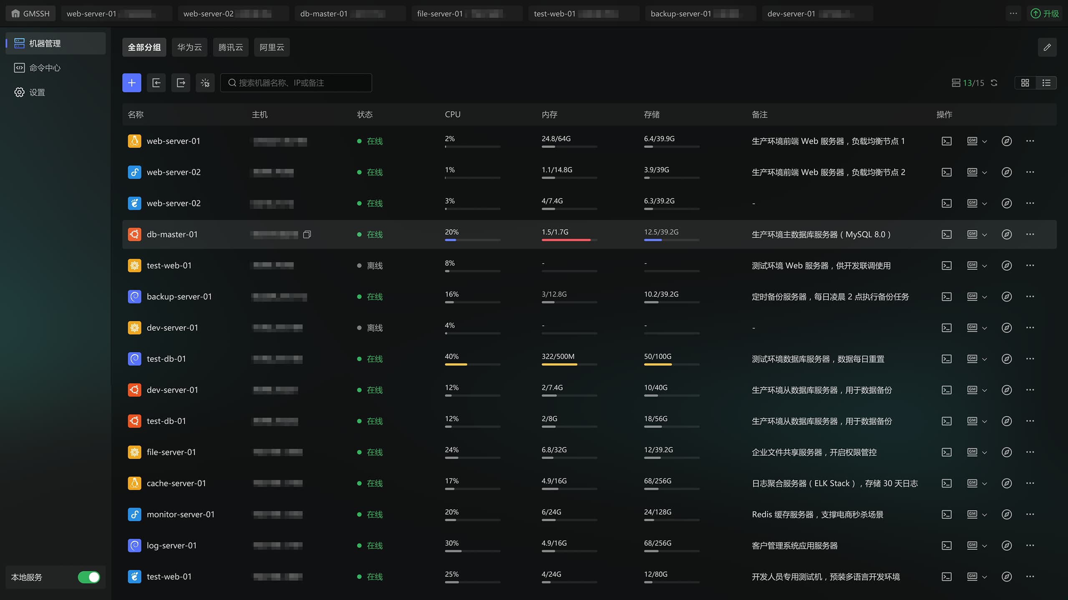Viewport: 1068px width, 600px height.
Task: Open more options for test-db-01 at 40% CPU
Action: [1030, 359]
